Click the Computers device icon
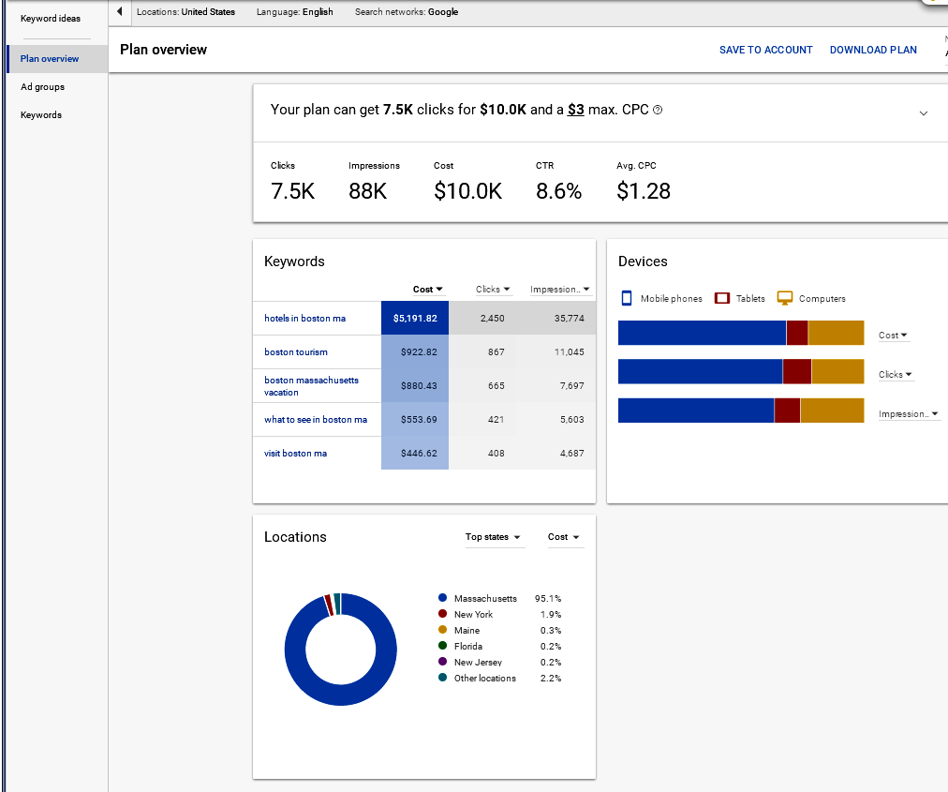The width and height of the screenshot is (948, 792). (x=785, y=298)
